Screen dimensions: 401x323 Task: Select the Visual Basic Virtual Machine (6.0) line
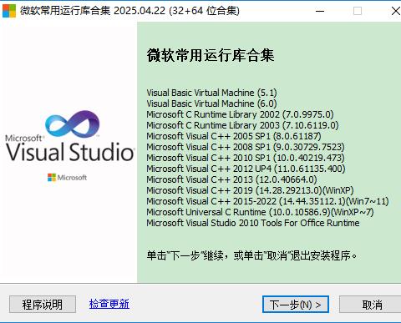coord(211,103)
